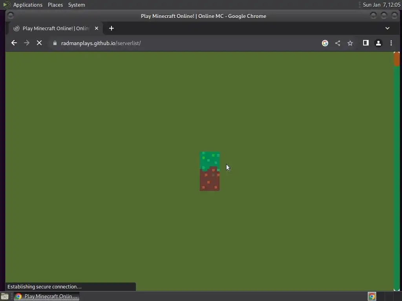
Task: Open the Chrome profile menu
Action: pos(378,43)
